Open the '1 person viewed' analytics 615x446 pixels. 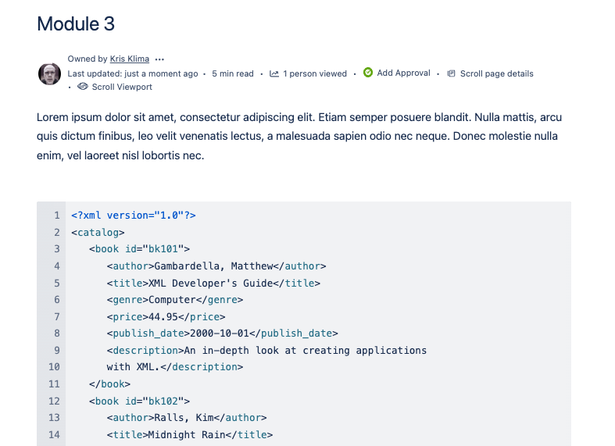tap(315, 73)
